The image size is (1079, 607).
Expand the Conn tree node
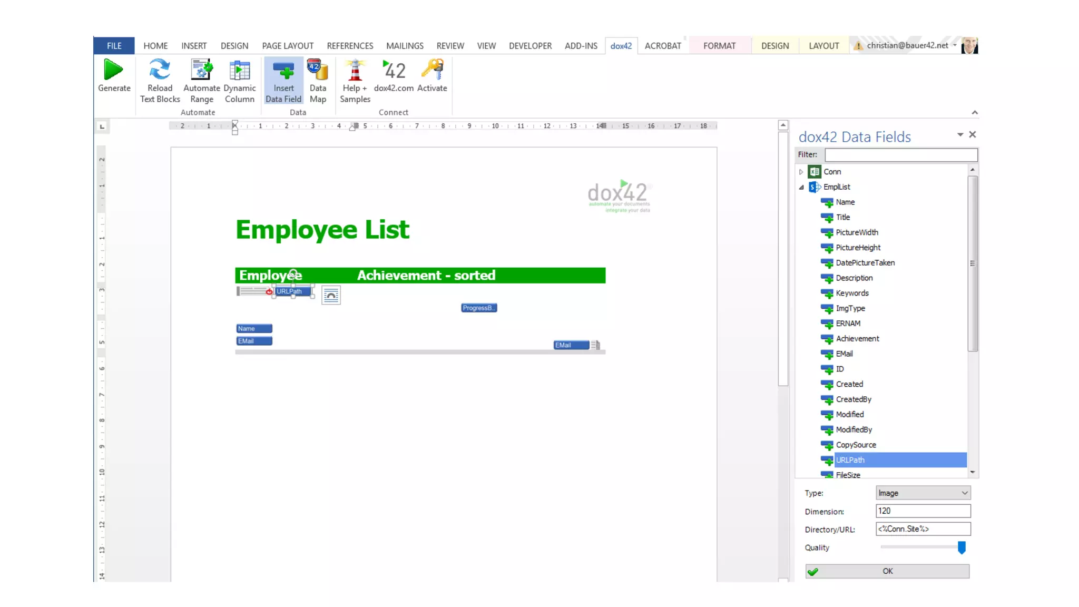pyautogui.click(x=801, y=172)
